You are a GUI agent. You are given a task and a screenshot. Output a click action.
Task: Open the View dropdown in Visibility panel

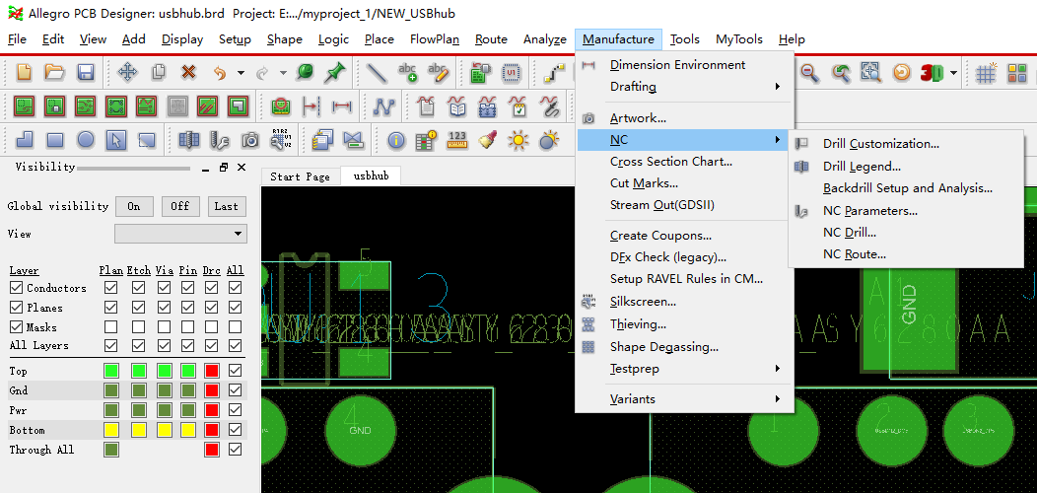(x=180, y=234)
